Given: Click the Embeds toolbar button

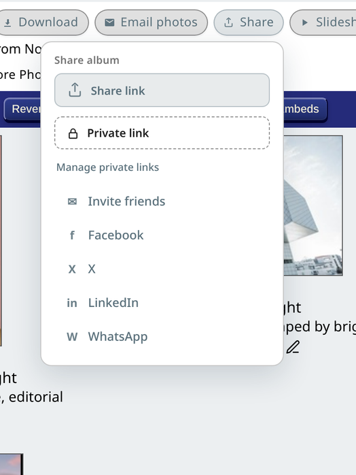Looking at the screenshot, I should pyautogui.click(x=305, y=110).
